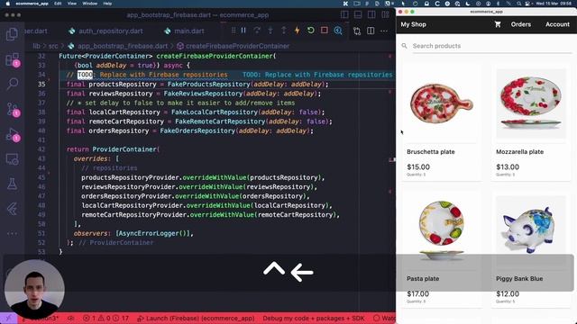Open the shopping cart in My Shop
Image resolution: width=577 pixels, height=324 pixels.
coord(498,24)
